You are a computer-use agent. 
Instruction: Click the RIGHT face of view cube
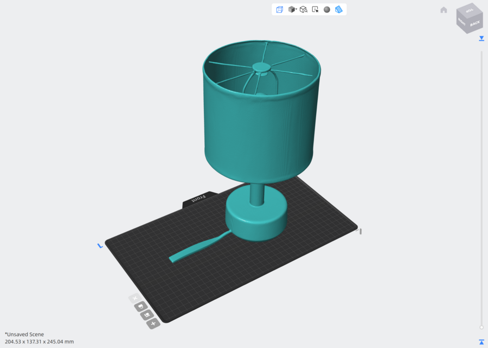[x=461, y=22]
